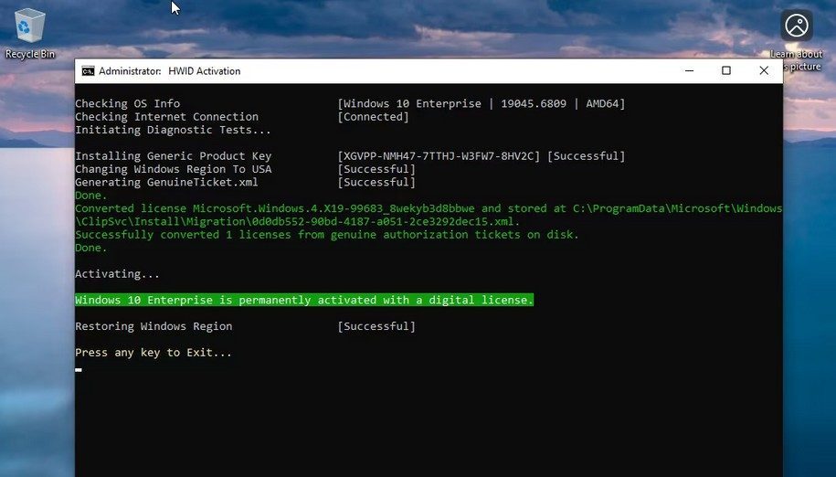Click '[Successful]' beside Generating GenuineTicket.xml

pyautogui.click(x=376, y=182)
